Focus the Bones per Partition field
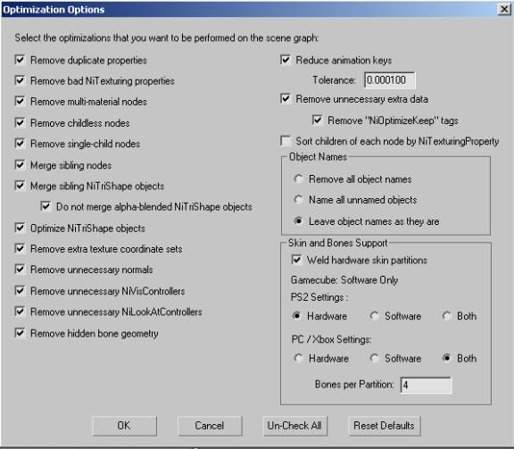The height and width of the screenshot is (449, 514). click(426, 385)
